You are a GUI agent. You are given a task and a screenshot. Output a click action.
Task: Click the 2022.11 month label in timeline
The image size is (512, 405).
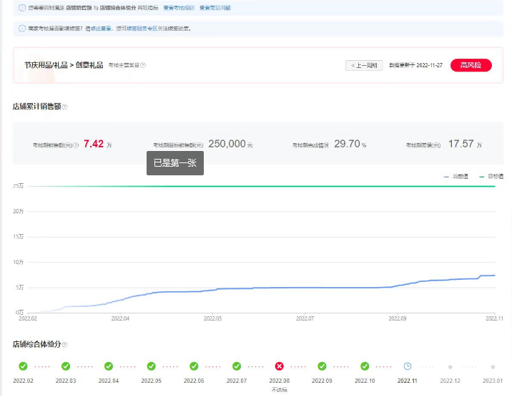pyautogui.click(x=408, y=381)
